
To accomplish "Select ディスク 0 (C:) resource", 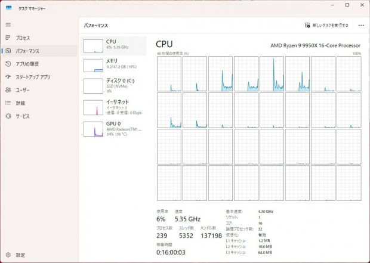I will click(x=114, y=86).
